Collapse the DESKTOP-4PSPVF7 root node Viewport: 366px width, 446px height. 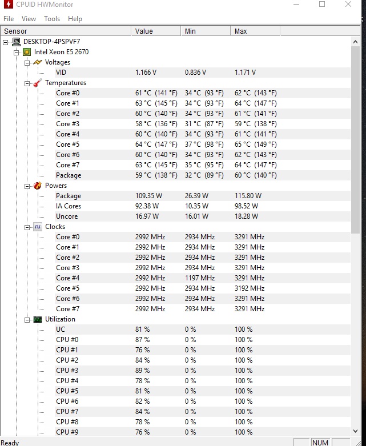(5, 42)
